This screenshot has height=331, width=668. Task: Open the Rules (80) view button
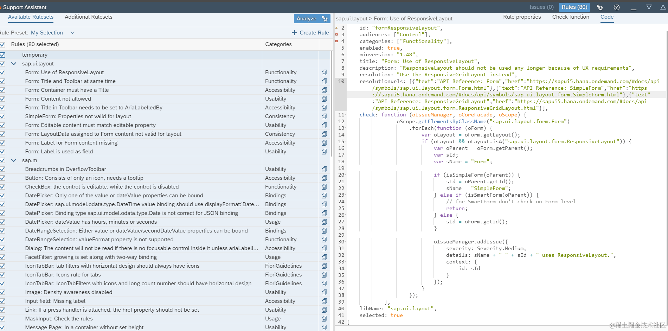click(x=574, y=7)
